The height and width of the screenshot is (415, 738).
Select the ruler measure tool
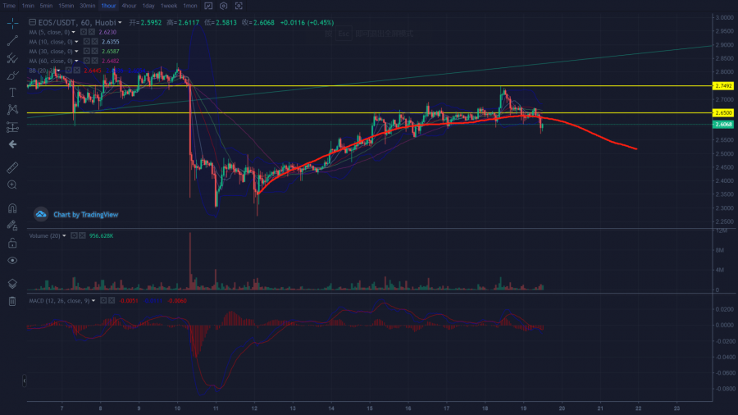[x=12, y=167]
